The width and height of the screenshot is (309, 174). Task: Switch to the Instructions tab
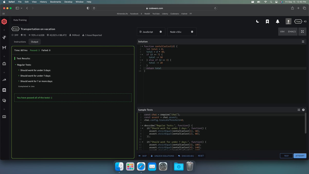(20, 42)
